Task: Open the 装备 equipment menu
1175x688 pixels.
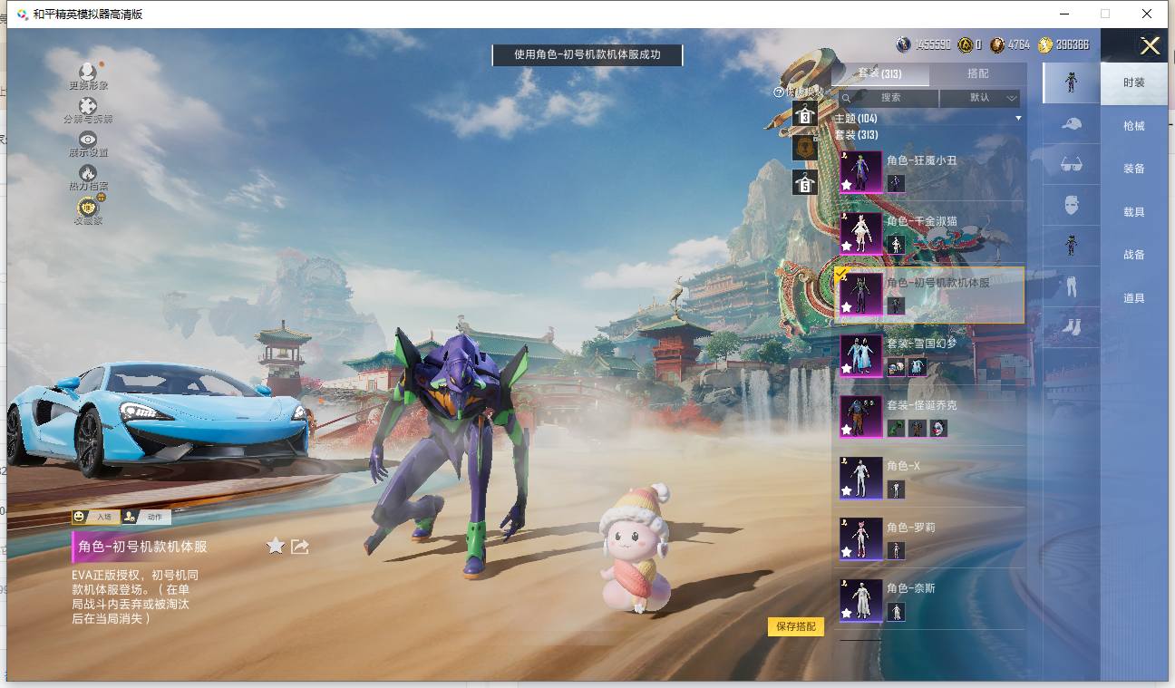Action: point(1134,169)
